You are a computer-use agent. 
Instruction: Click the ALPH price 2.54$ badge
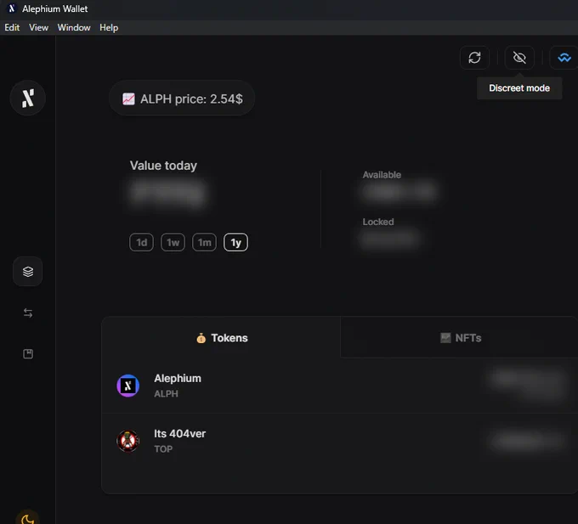[x=182, y=99]
